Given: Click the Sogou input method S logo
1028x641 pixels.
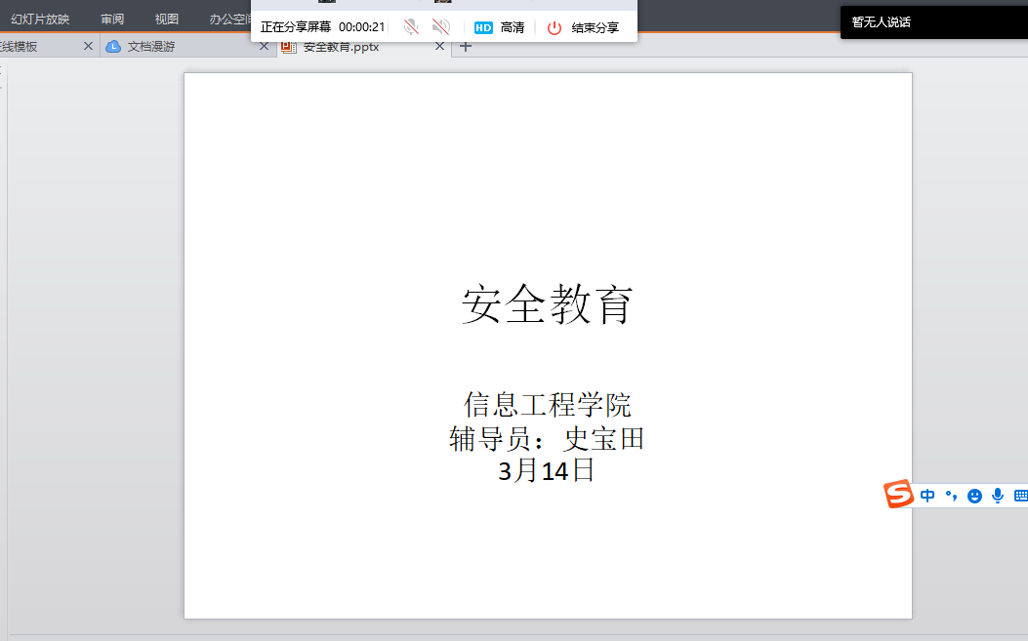Looking at the screenshot, I should tap(898, 494).
